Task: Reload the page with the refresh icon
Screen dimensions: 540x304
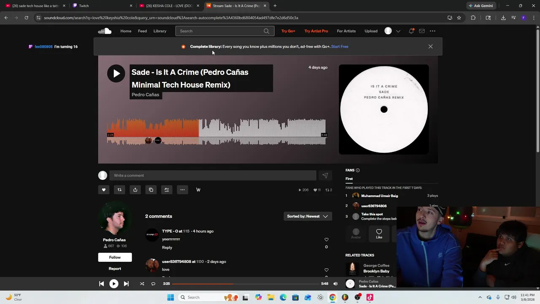Action: 26,18
